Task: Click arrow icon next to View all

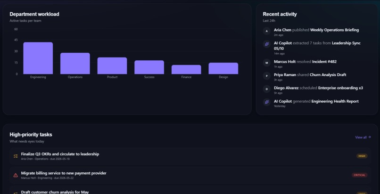Action: coord(369,137)
